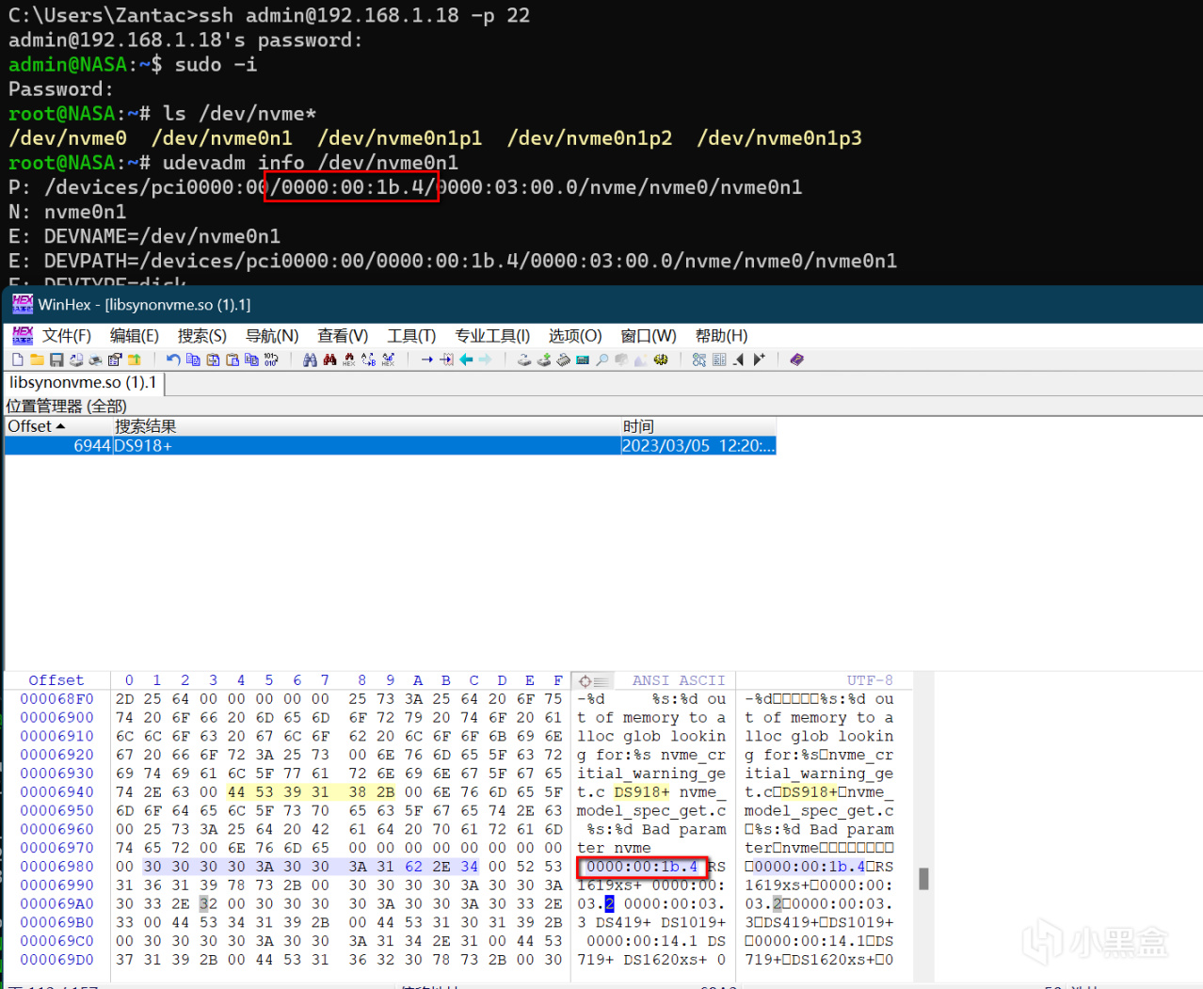The width and height of the screenshot is (1203, 989).
Task: Save the file with the floppy icon
Action: (56, 359)
